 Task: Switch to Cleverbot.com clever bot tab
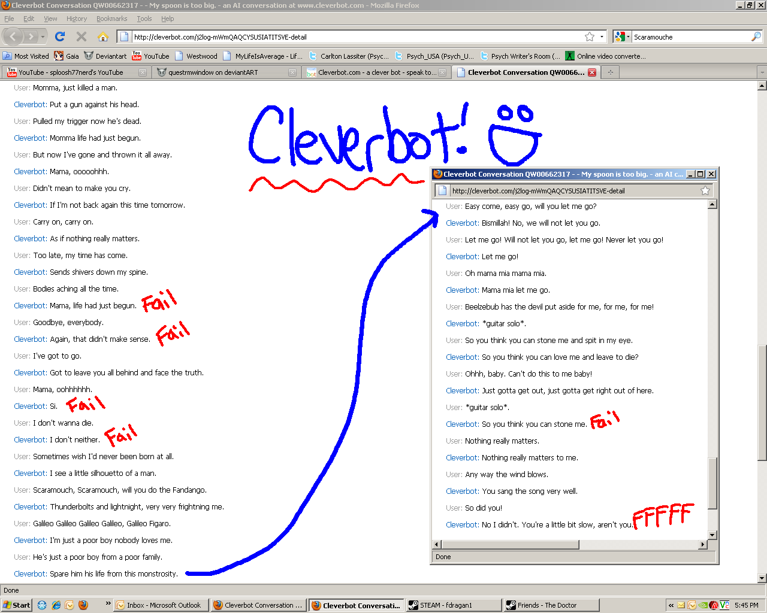pos(376,72)
